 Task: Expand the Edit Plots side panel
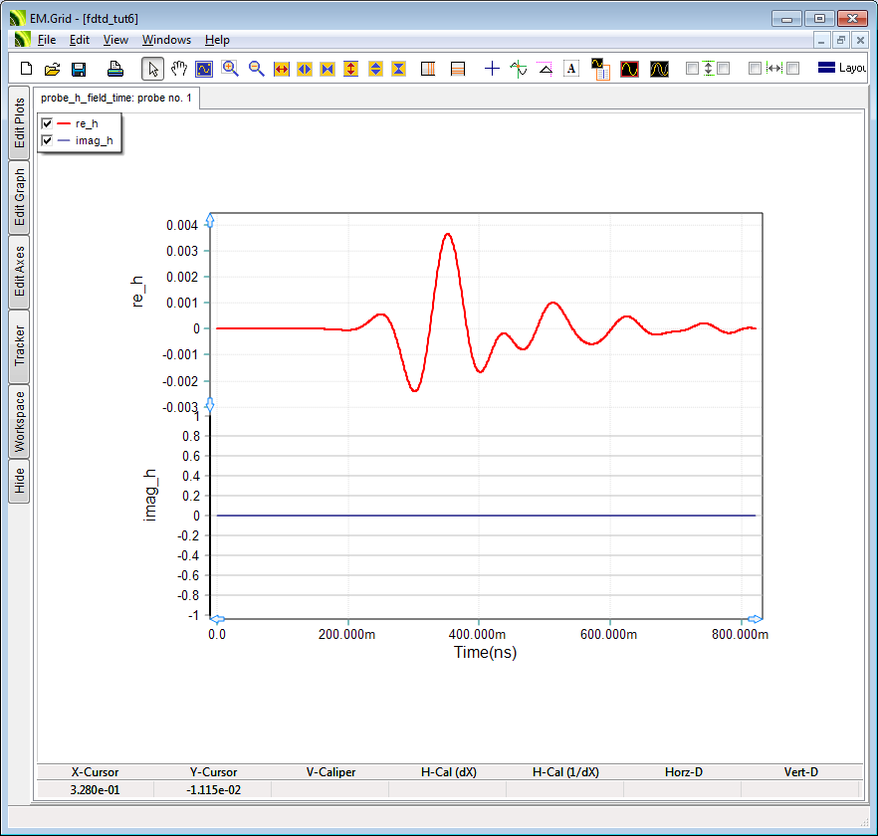click(20, 123)
